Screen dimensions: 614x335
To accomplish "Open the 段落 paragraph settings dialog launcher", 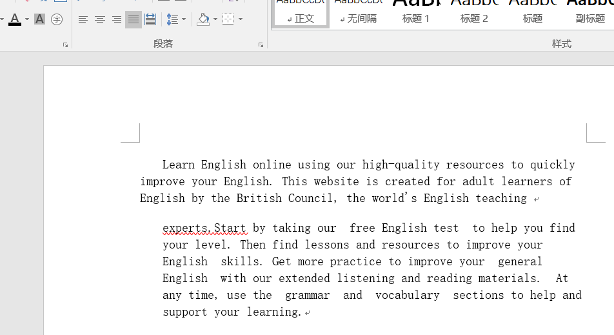I will pyautogui.click(x=261, y=45).
